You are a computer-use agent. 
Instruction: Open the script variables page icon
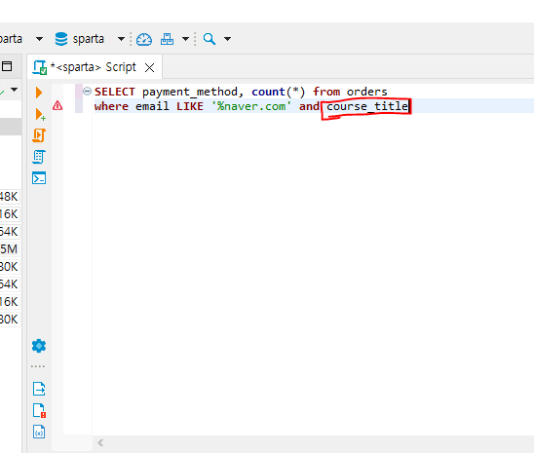click(39, 432)
